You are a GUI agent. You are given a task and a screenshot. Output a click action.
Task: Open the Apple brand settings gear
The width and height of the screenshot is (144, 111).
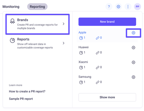pyautogui.click(x=133, y=33)
